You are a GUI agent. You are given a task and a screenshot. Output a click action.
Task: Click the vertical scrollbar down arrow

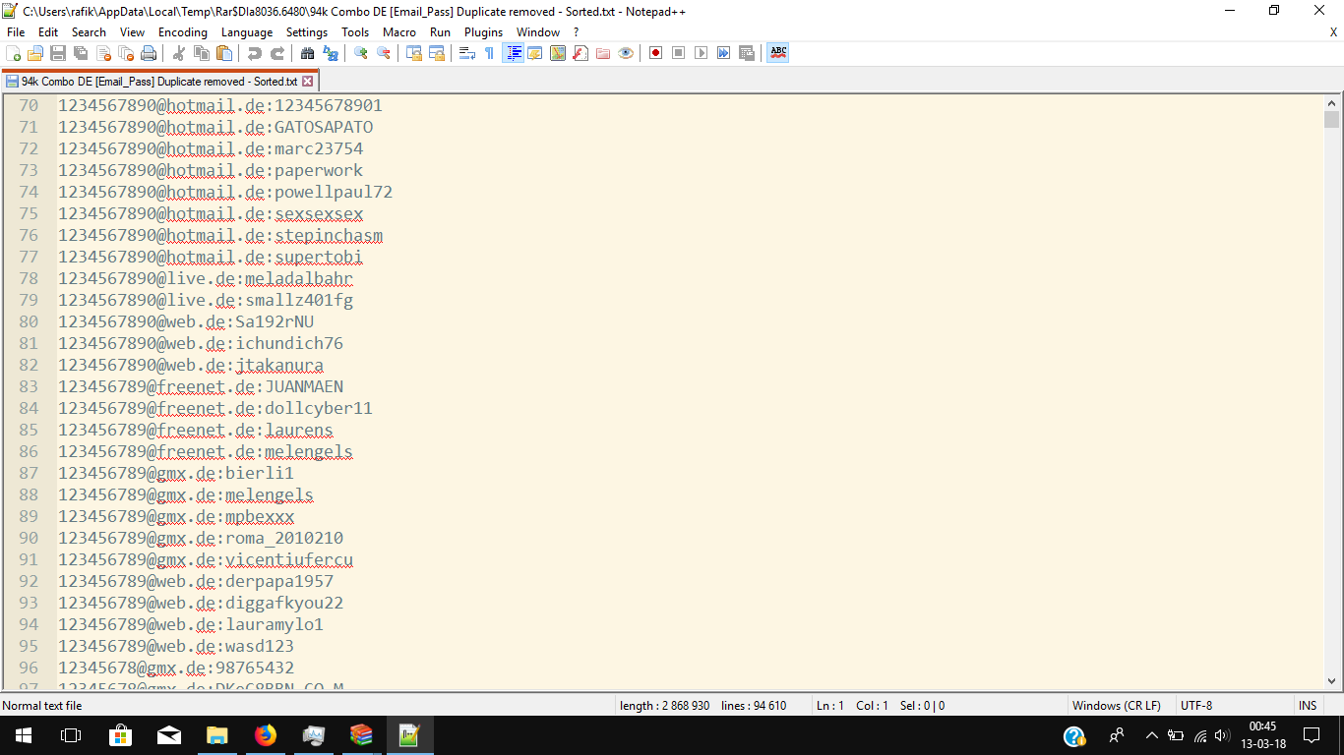(x=1332, y=680)
